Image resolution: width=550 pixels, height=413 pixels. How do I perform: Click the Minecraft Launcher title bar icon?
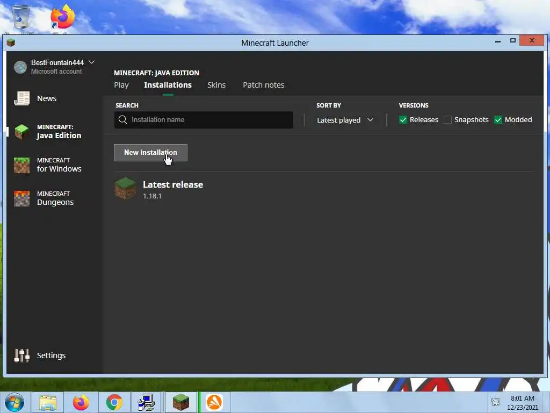pos(11,43)
